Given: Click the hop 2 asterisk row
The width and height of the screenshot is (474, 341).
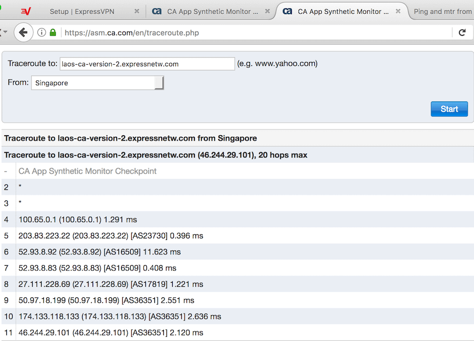Looking at the screenshot, I should tap(238, 187).
